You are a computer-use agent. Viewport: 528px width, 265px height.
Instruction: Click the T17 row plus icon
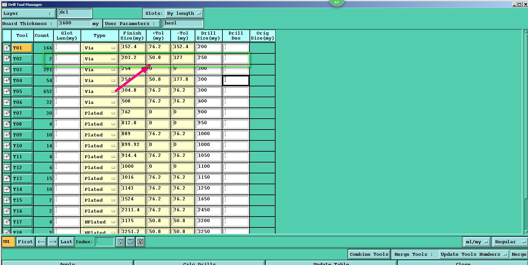pyautogui.click(x=7, y=222)
